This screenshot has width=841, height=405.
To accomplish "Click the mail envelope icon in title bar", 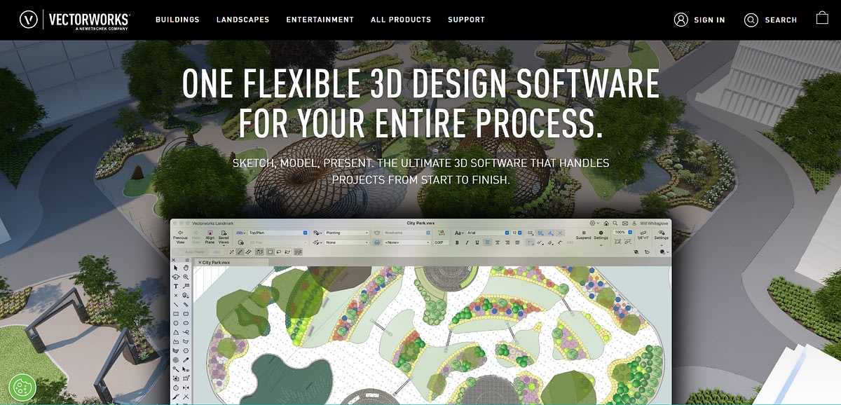I will [625, 224].
